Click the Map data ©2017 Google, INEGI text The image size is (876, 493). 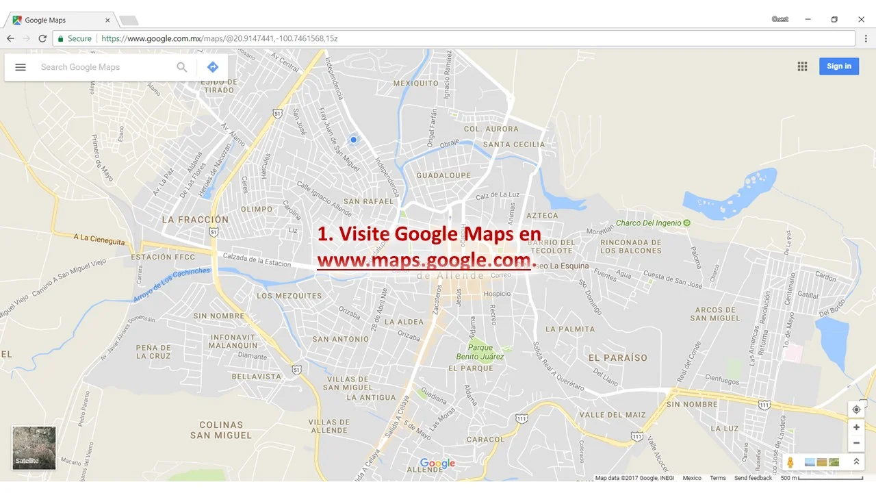[x=634, y=478]
